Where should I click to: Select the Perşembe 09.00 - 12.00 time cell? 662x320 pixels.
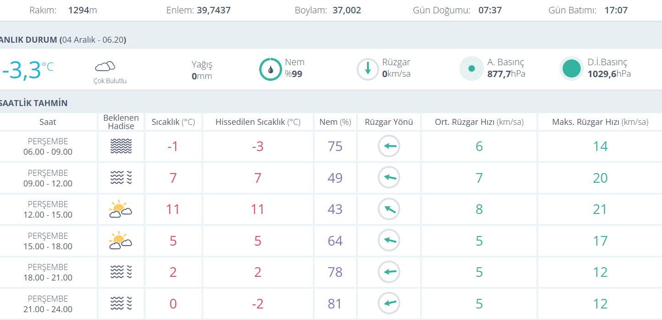click(48, 178)
